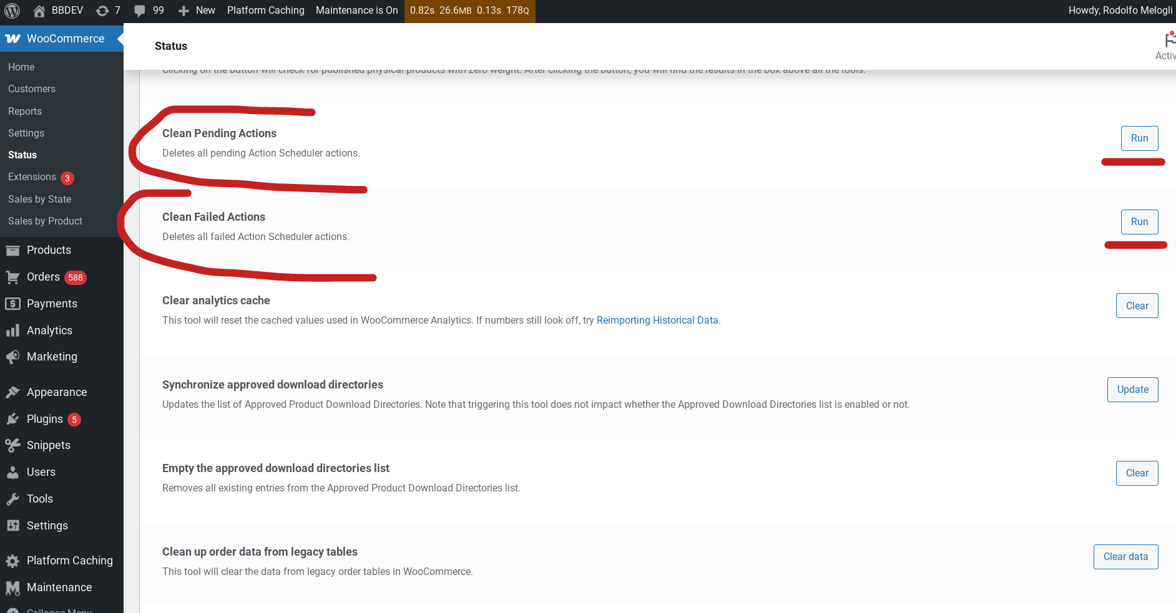Open the comments bubble icon showing 99
This screenshot has height=613, width=1176.
tap(149, 11)
